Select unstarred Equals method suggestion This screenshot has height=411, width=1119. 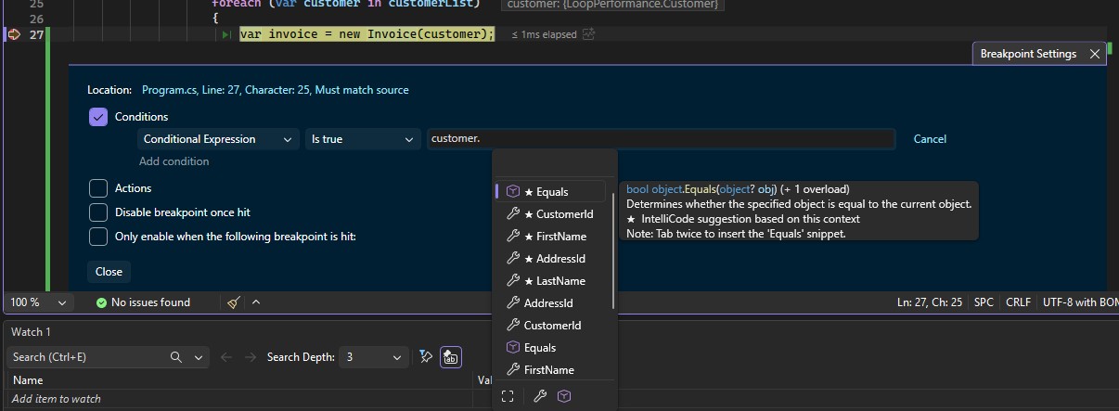pyautogui.click(x=551, y=348)
